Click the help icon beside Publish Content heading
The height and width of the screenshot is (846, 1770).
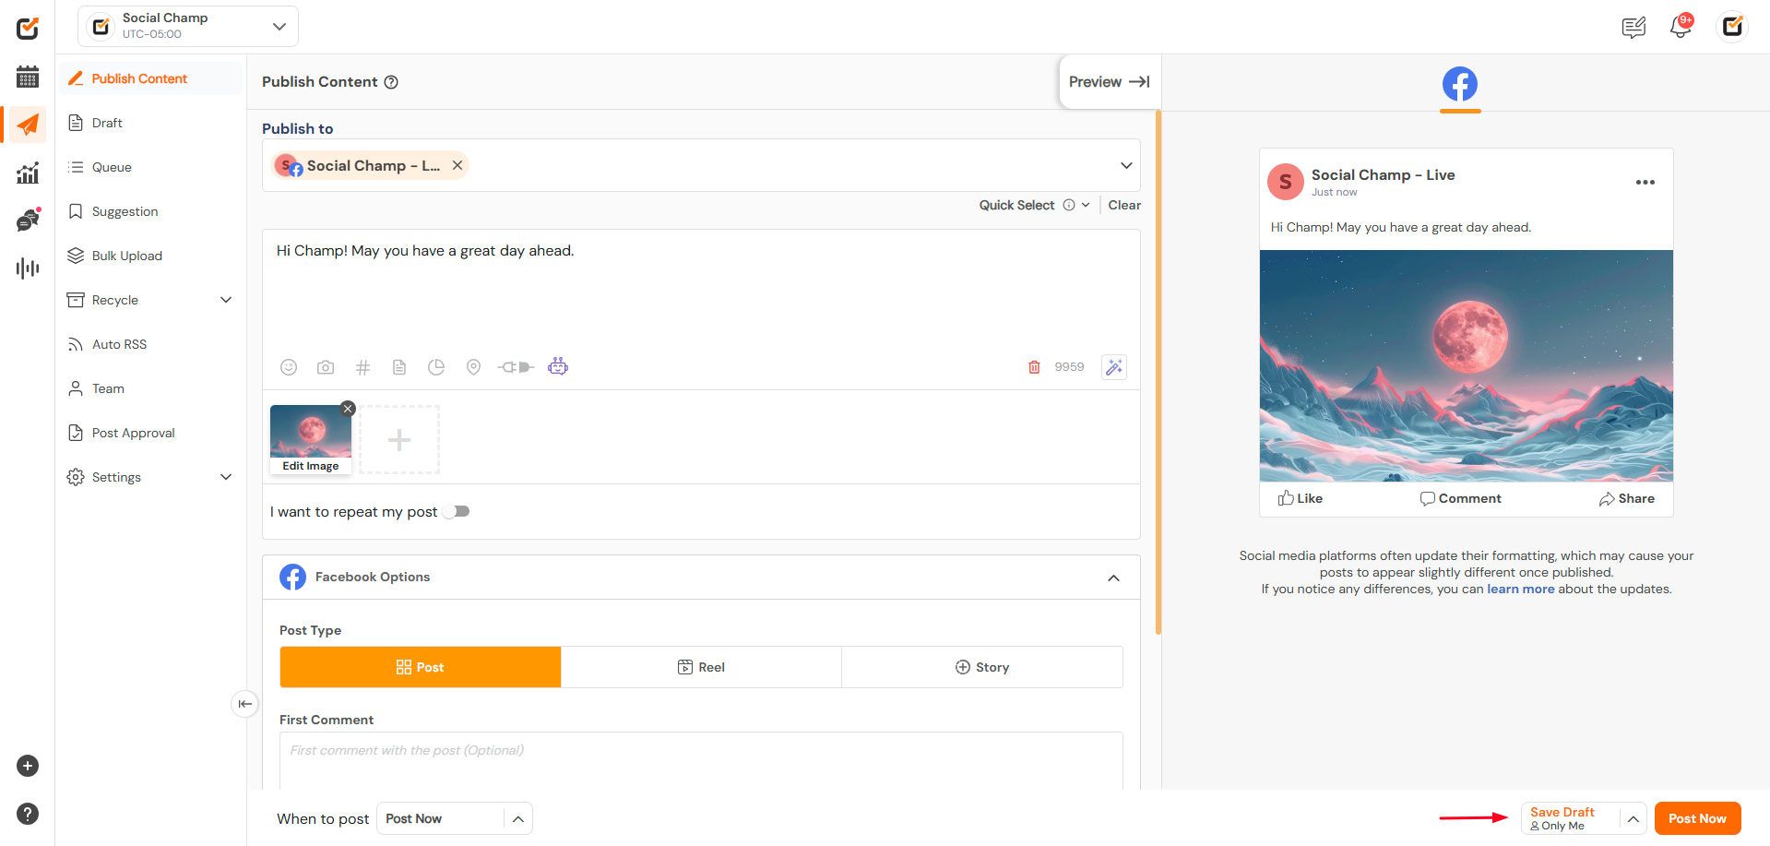(x=391, y=82)
